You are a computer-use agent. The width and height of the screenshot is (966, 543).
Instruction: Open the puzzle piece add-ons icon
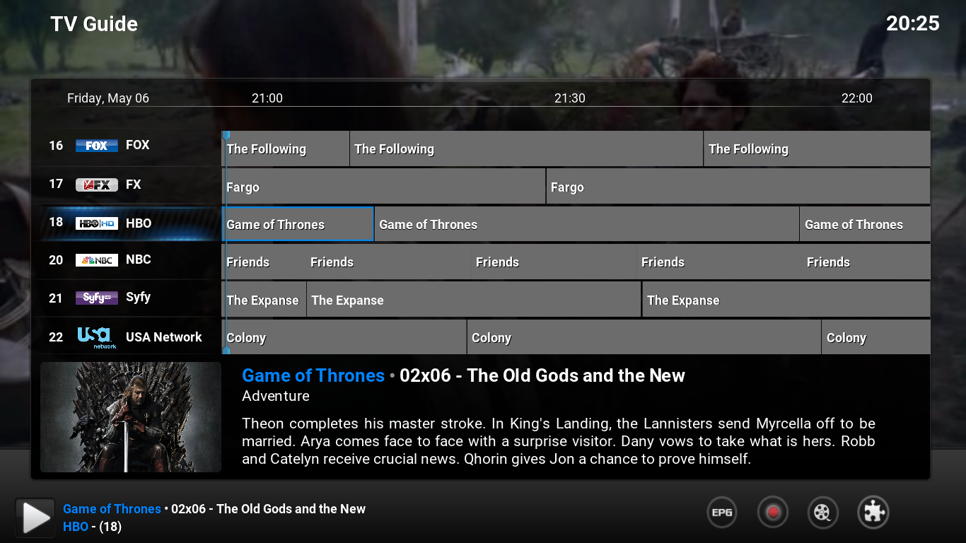873,513
